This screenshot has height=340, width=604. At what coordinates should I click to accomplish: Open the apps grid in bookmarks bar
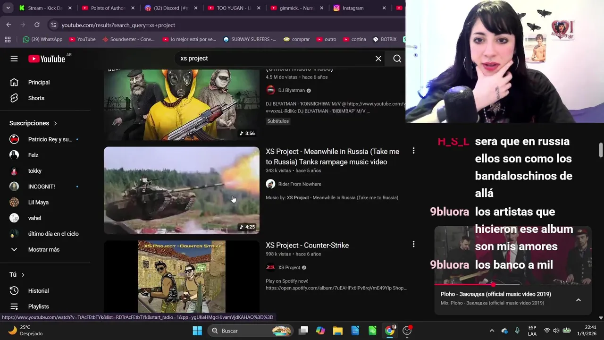pos(8,39)
